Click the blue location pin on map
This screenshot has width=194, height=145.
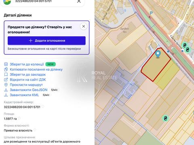click(158, 54)
